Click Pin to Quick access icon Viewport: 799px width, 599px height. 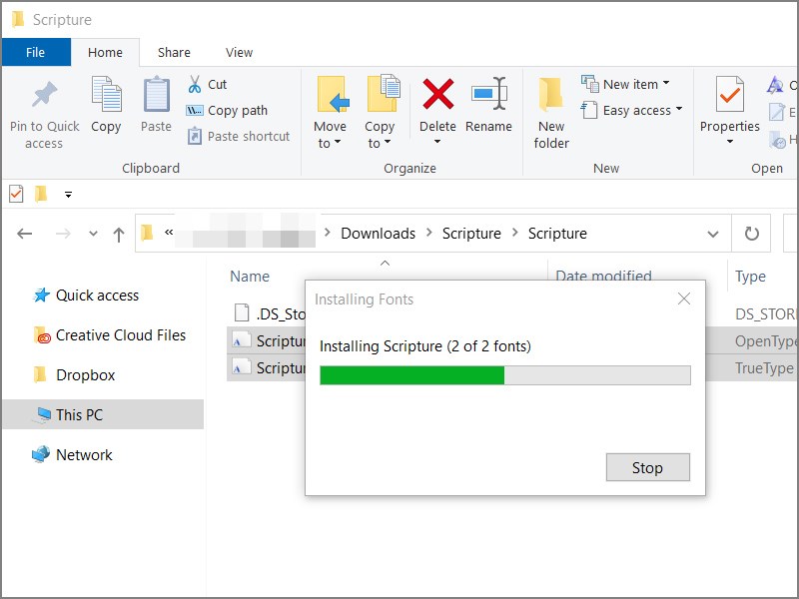(44, 94)
